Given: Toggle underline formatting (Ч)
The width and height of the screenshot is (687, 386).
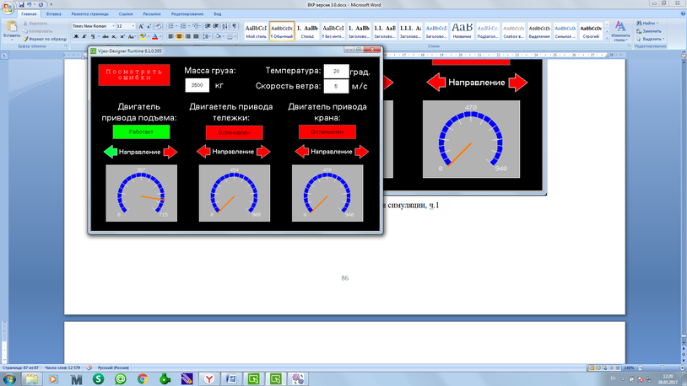Looking at the screenshot, I should [93, 37].
